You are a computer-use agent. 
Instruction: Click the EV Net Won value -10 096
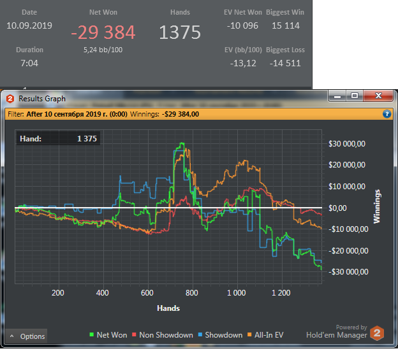[x=242, y=25]
